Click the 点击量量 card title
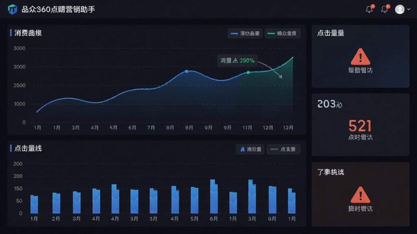417x234 pixels. pos(331,33)
